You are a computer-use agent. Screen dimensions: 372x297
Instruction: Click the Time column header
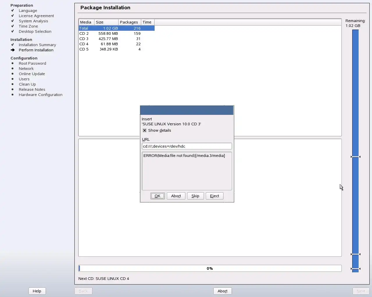(x=148, y=22)
